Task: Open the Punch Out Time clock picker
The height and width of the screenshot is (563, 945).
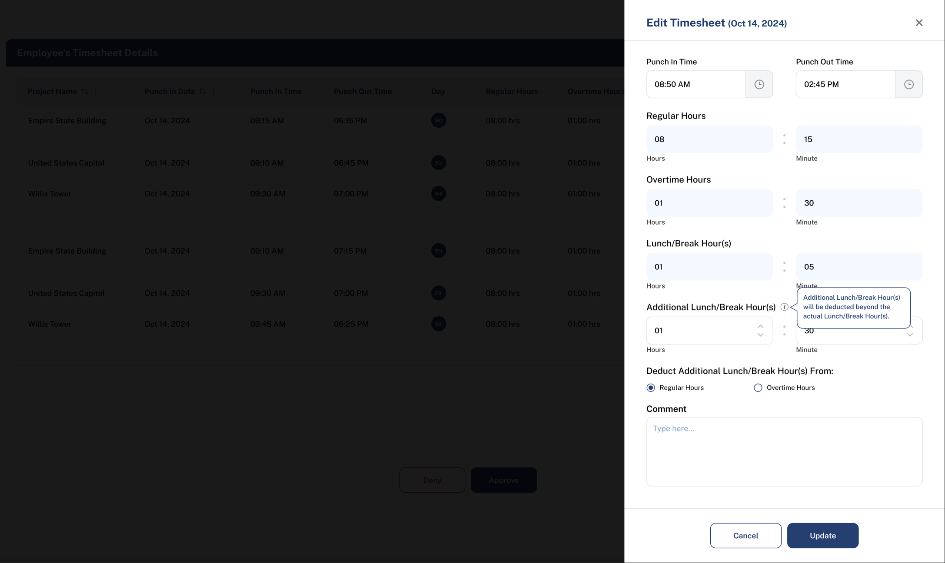Action: pos(908,84)
